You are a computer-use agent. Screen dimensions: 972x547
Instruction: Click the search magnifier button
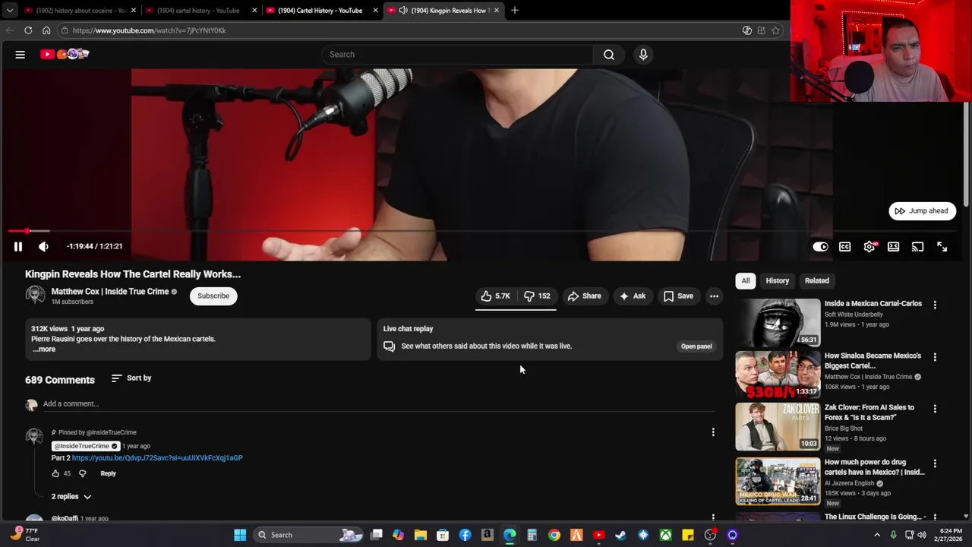tap(609, 54)
